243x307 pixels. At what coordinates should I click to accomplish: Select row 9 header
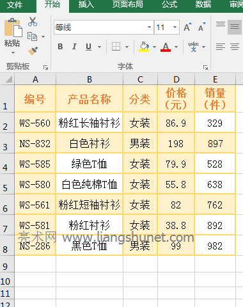click(x=7, y=264)
